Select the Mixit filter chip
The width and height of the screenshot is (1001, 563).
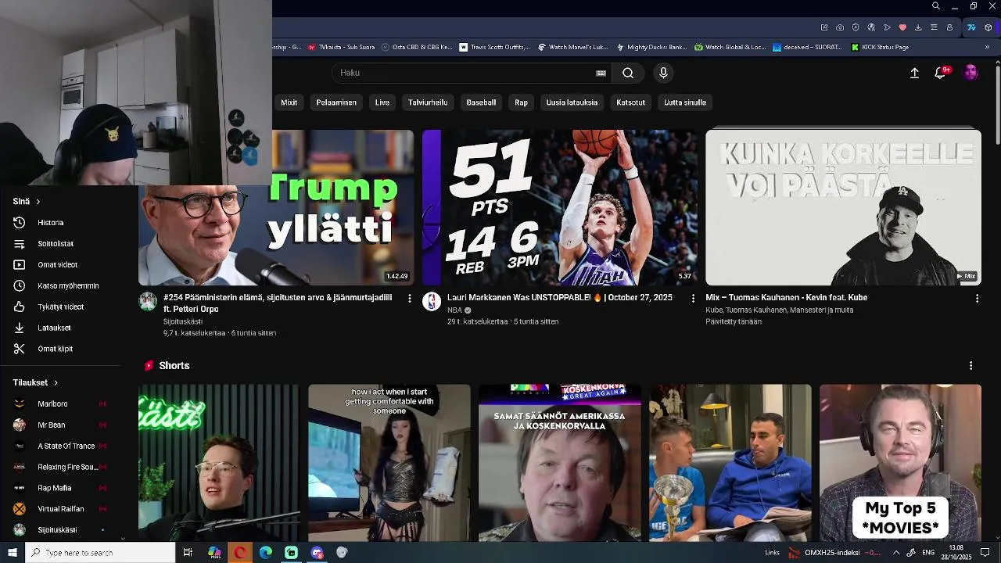pyautogui.click(x=289, y=102)
